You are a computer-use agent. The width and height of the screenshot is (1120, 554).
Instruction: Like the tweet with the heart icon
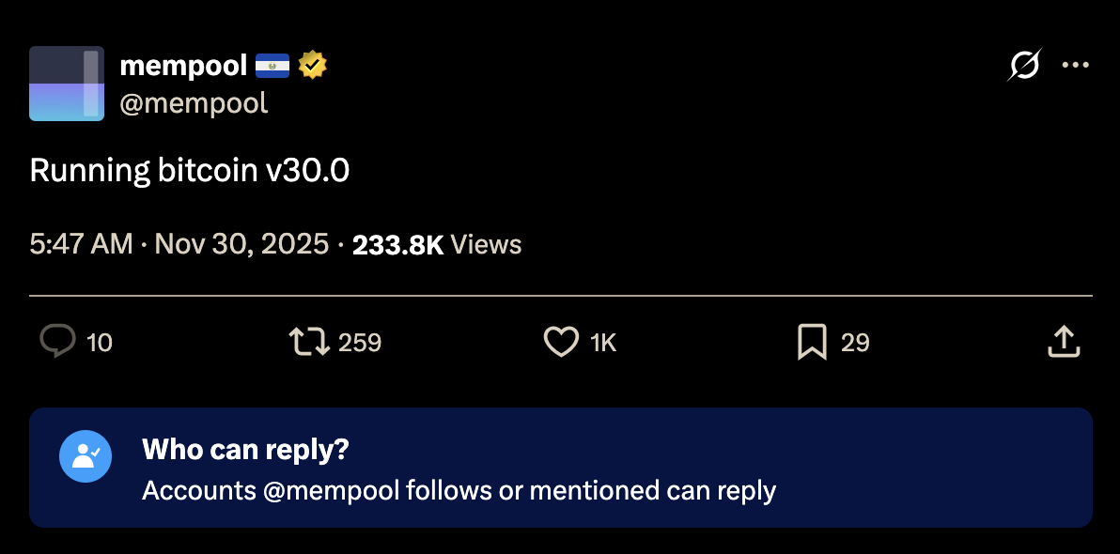point(561,342)
